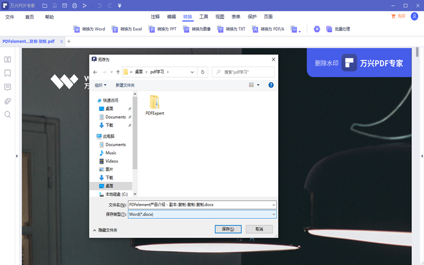Select the PDFExpert folder
Screen dimensions: 424x265
[x=155, y=105]
